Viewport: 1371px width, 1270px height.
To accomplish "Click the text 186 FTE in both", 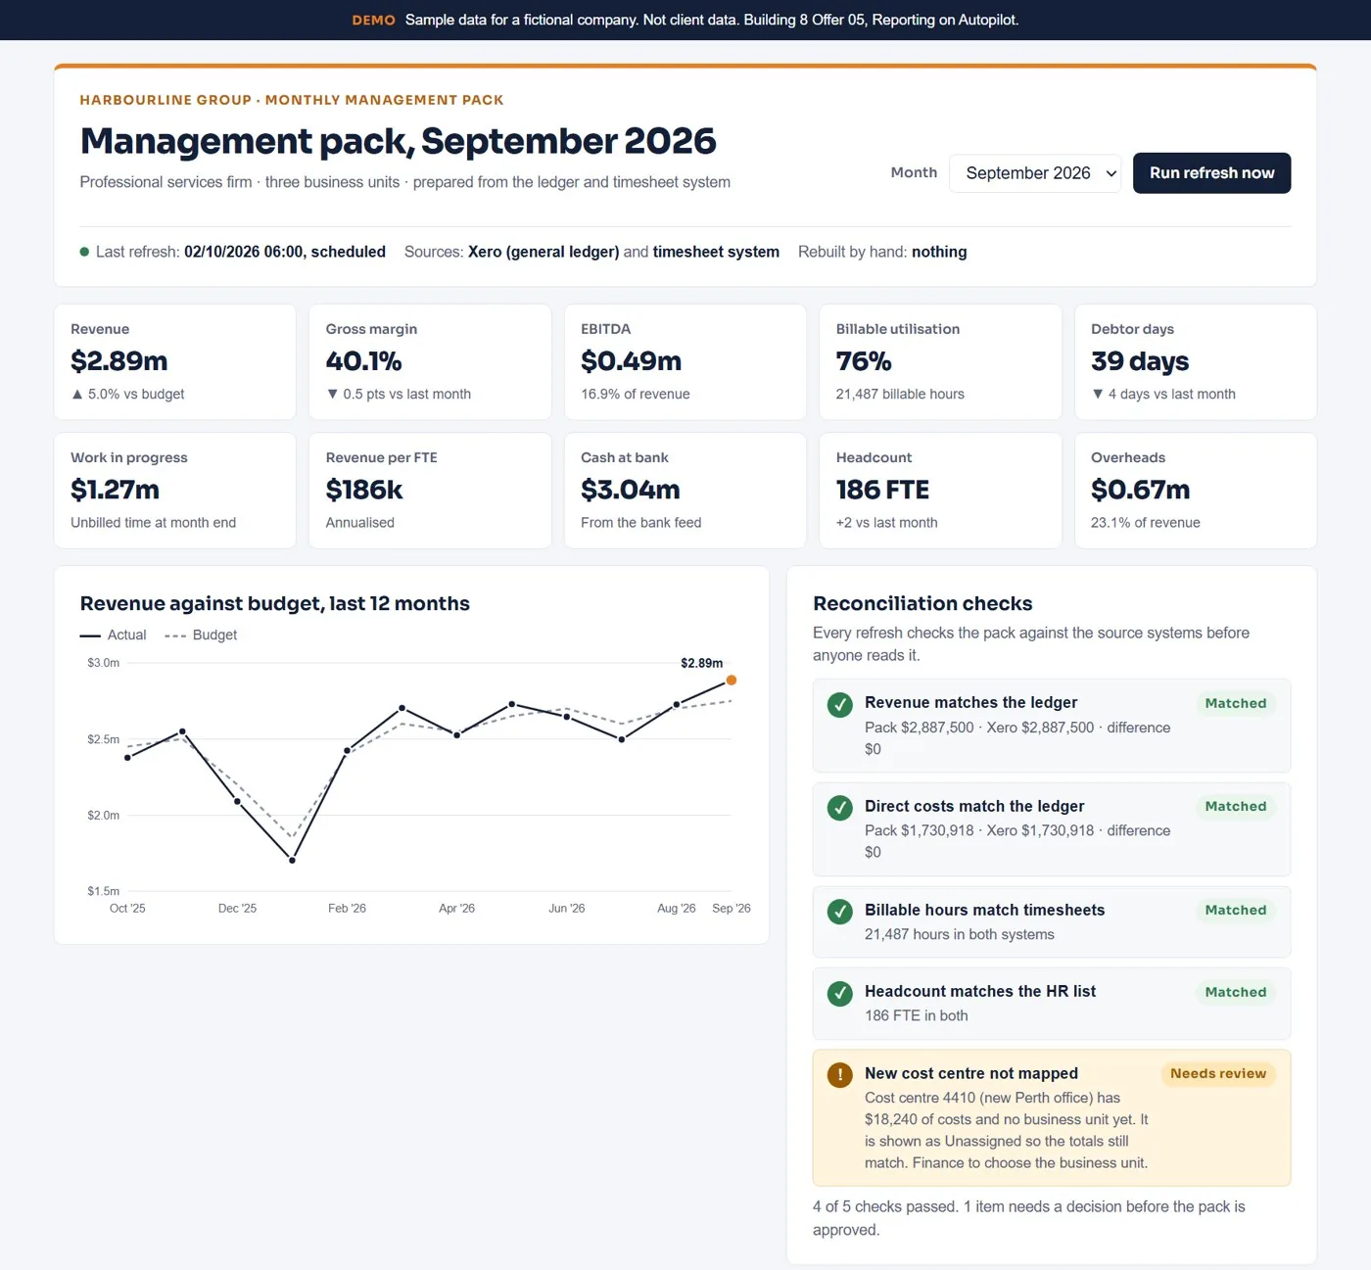I will click(917, 1015).
